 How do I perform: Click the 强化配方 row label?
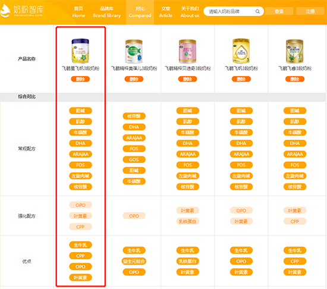coord(27,216)
